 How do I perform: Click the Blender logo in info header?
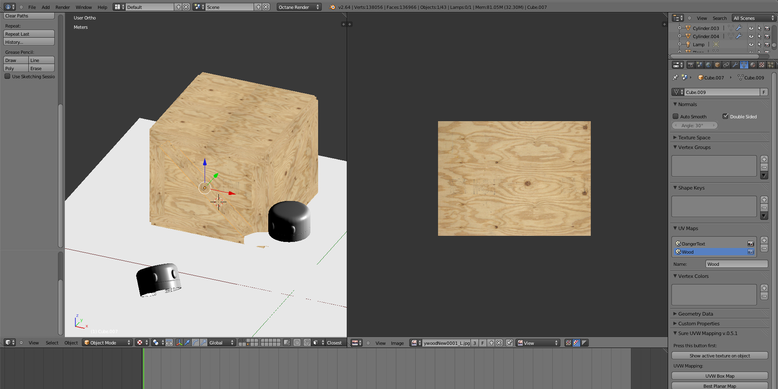click(333, 7)
